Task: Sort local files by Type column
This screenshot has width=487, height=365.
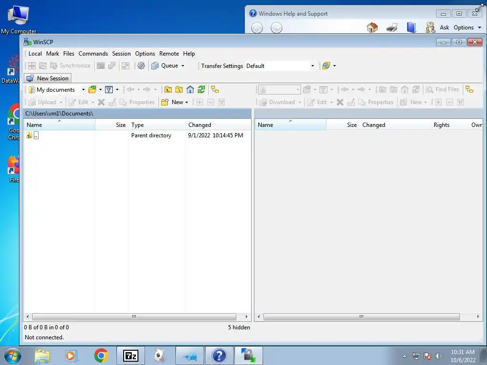Action: pyautogui.click(x=156, y=125)
